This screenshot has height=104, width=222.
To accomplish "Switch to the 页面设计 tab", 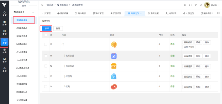I will [x=115, y=13].
